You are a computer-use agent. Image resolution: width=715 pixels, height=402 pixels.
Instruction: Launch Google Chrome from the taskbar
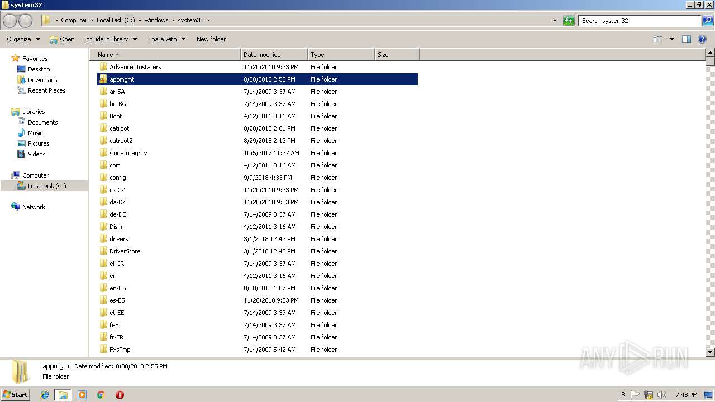point(101,395)
